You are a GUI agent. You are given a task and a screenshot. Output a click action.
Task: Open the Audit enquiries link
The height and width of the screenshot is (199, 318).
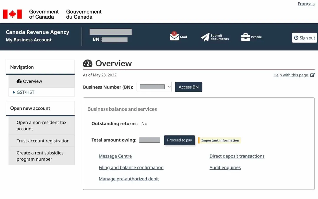pyautogui.click(x=225, y=167)
